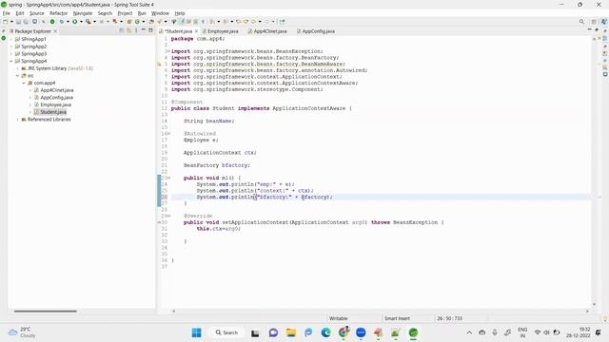Screen dimensions: 609x342
Task: Open the Debug dropdown arrow
Action: click(68, 22)
